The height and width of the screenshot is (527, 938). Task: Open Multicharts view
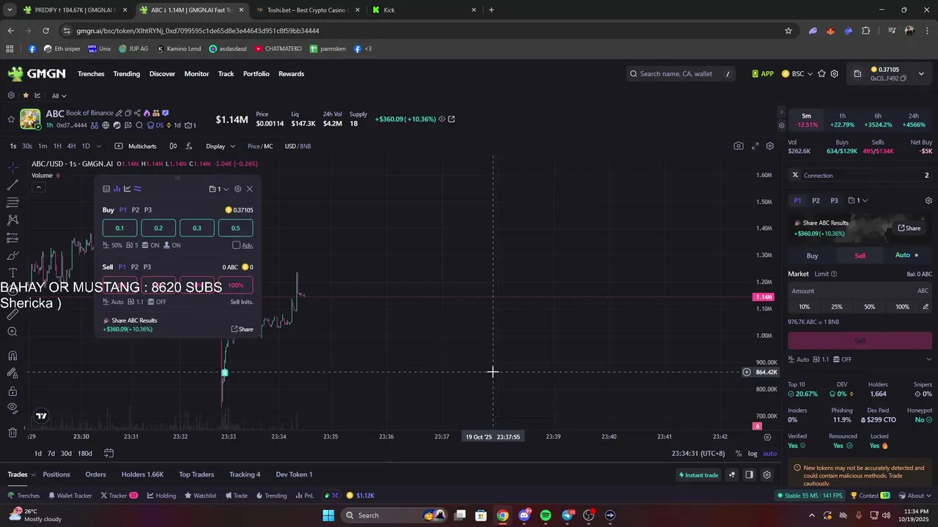(x=136, y=146)
